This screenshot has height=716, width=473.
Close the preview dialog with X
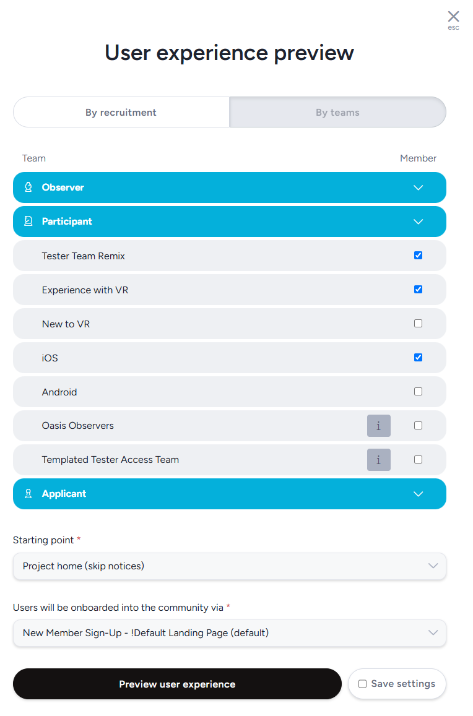click(x=453, y=17)
